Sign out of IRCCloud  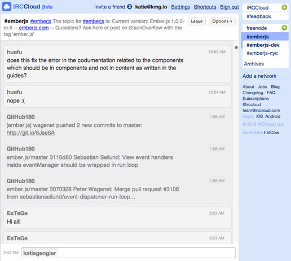230,7
